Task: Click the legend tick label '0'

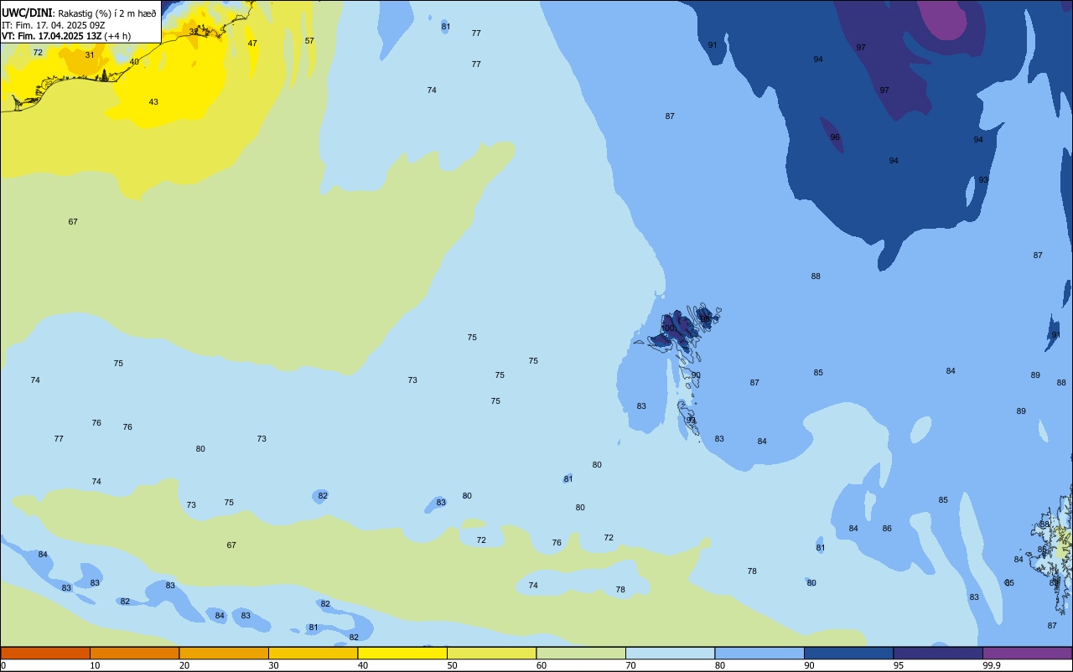Action: click(3, 665)
